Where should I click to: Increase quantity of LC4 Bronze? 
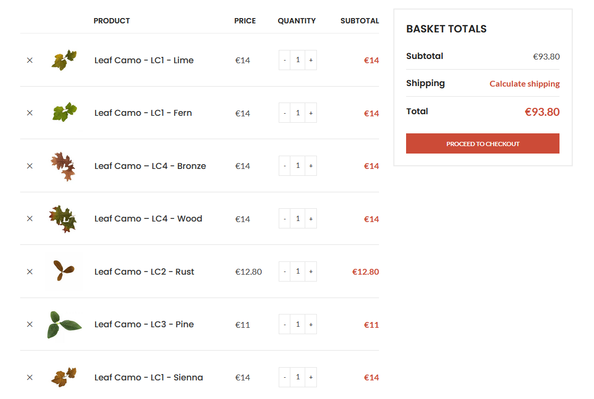tap(311, 166)
